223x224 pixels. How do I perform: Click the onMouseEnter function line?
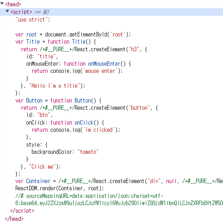tap(79, 64)
